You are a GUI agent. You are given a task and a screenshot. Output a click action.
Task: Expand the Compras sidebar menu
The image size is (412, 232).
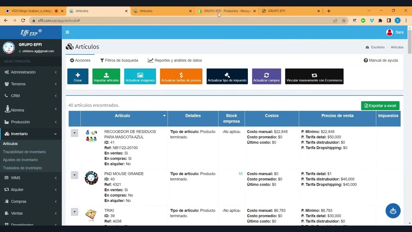[31, 201]
